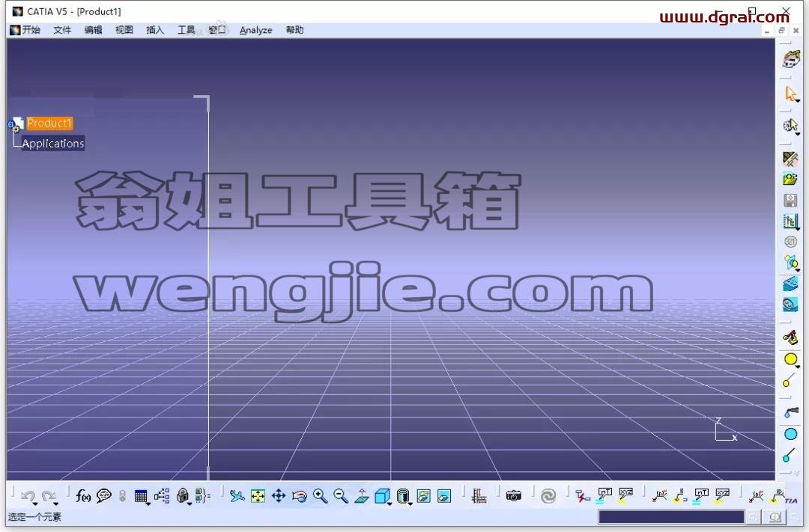Click the gray swirl update icon
809x532 pixels.
point(548,496)
